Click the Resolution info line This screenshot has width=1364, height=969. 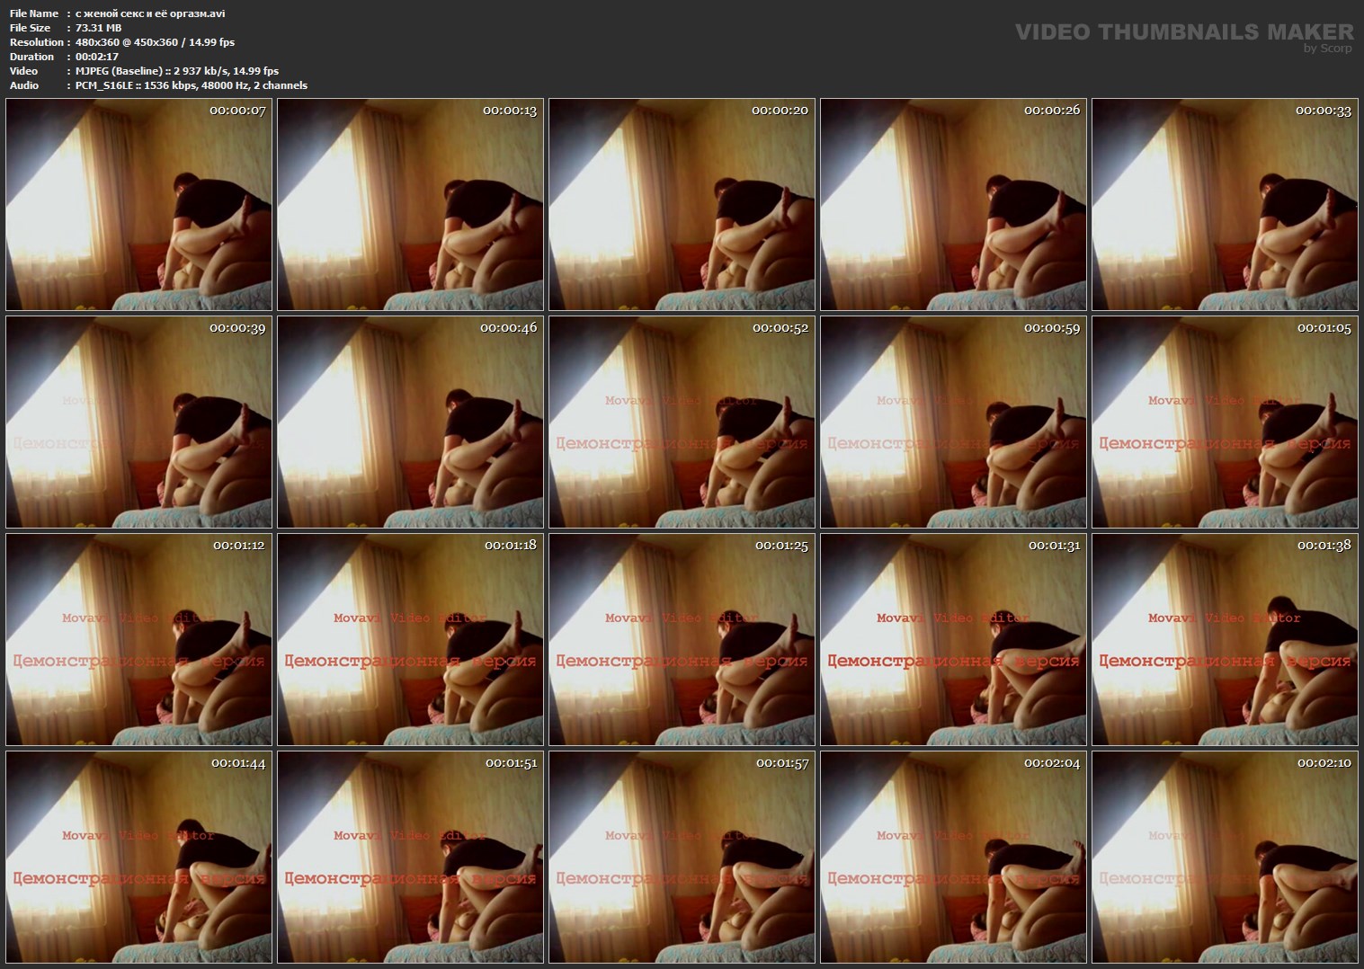(x=155, y=42)
